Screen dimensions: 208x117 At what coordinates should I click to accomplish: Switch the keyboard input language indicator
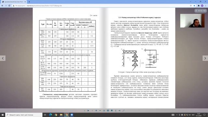click(193, 115)
